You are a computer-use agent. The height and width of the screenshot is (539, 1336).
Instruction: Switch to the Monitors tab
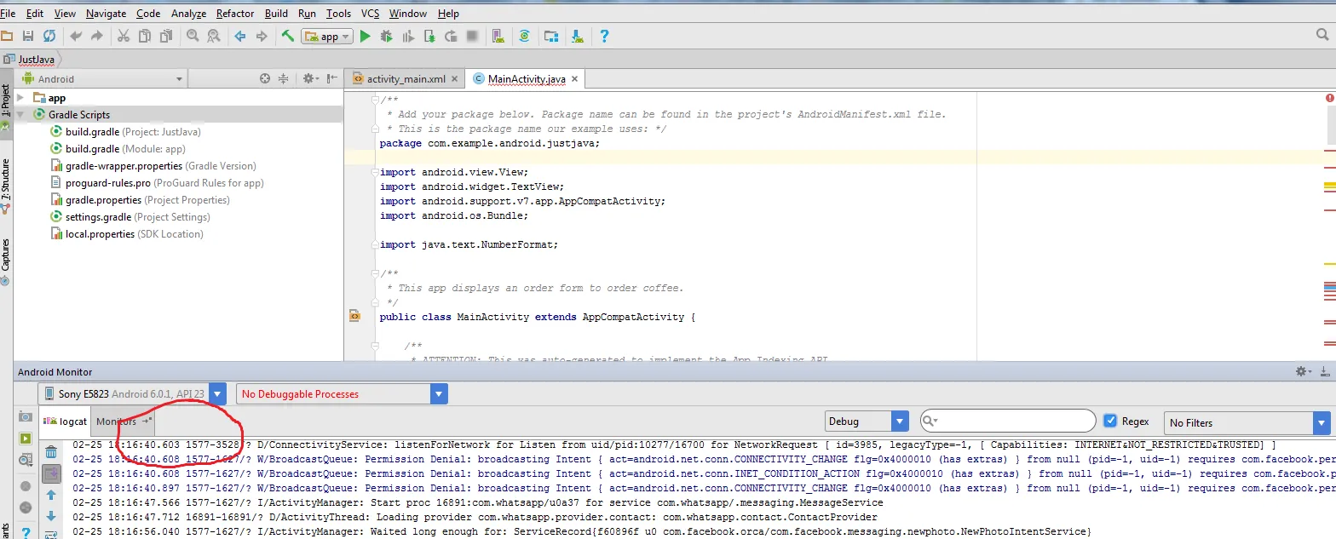click(116, 421)
